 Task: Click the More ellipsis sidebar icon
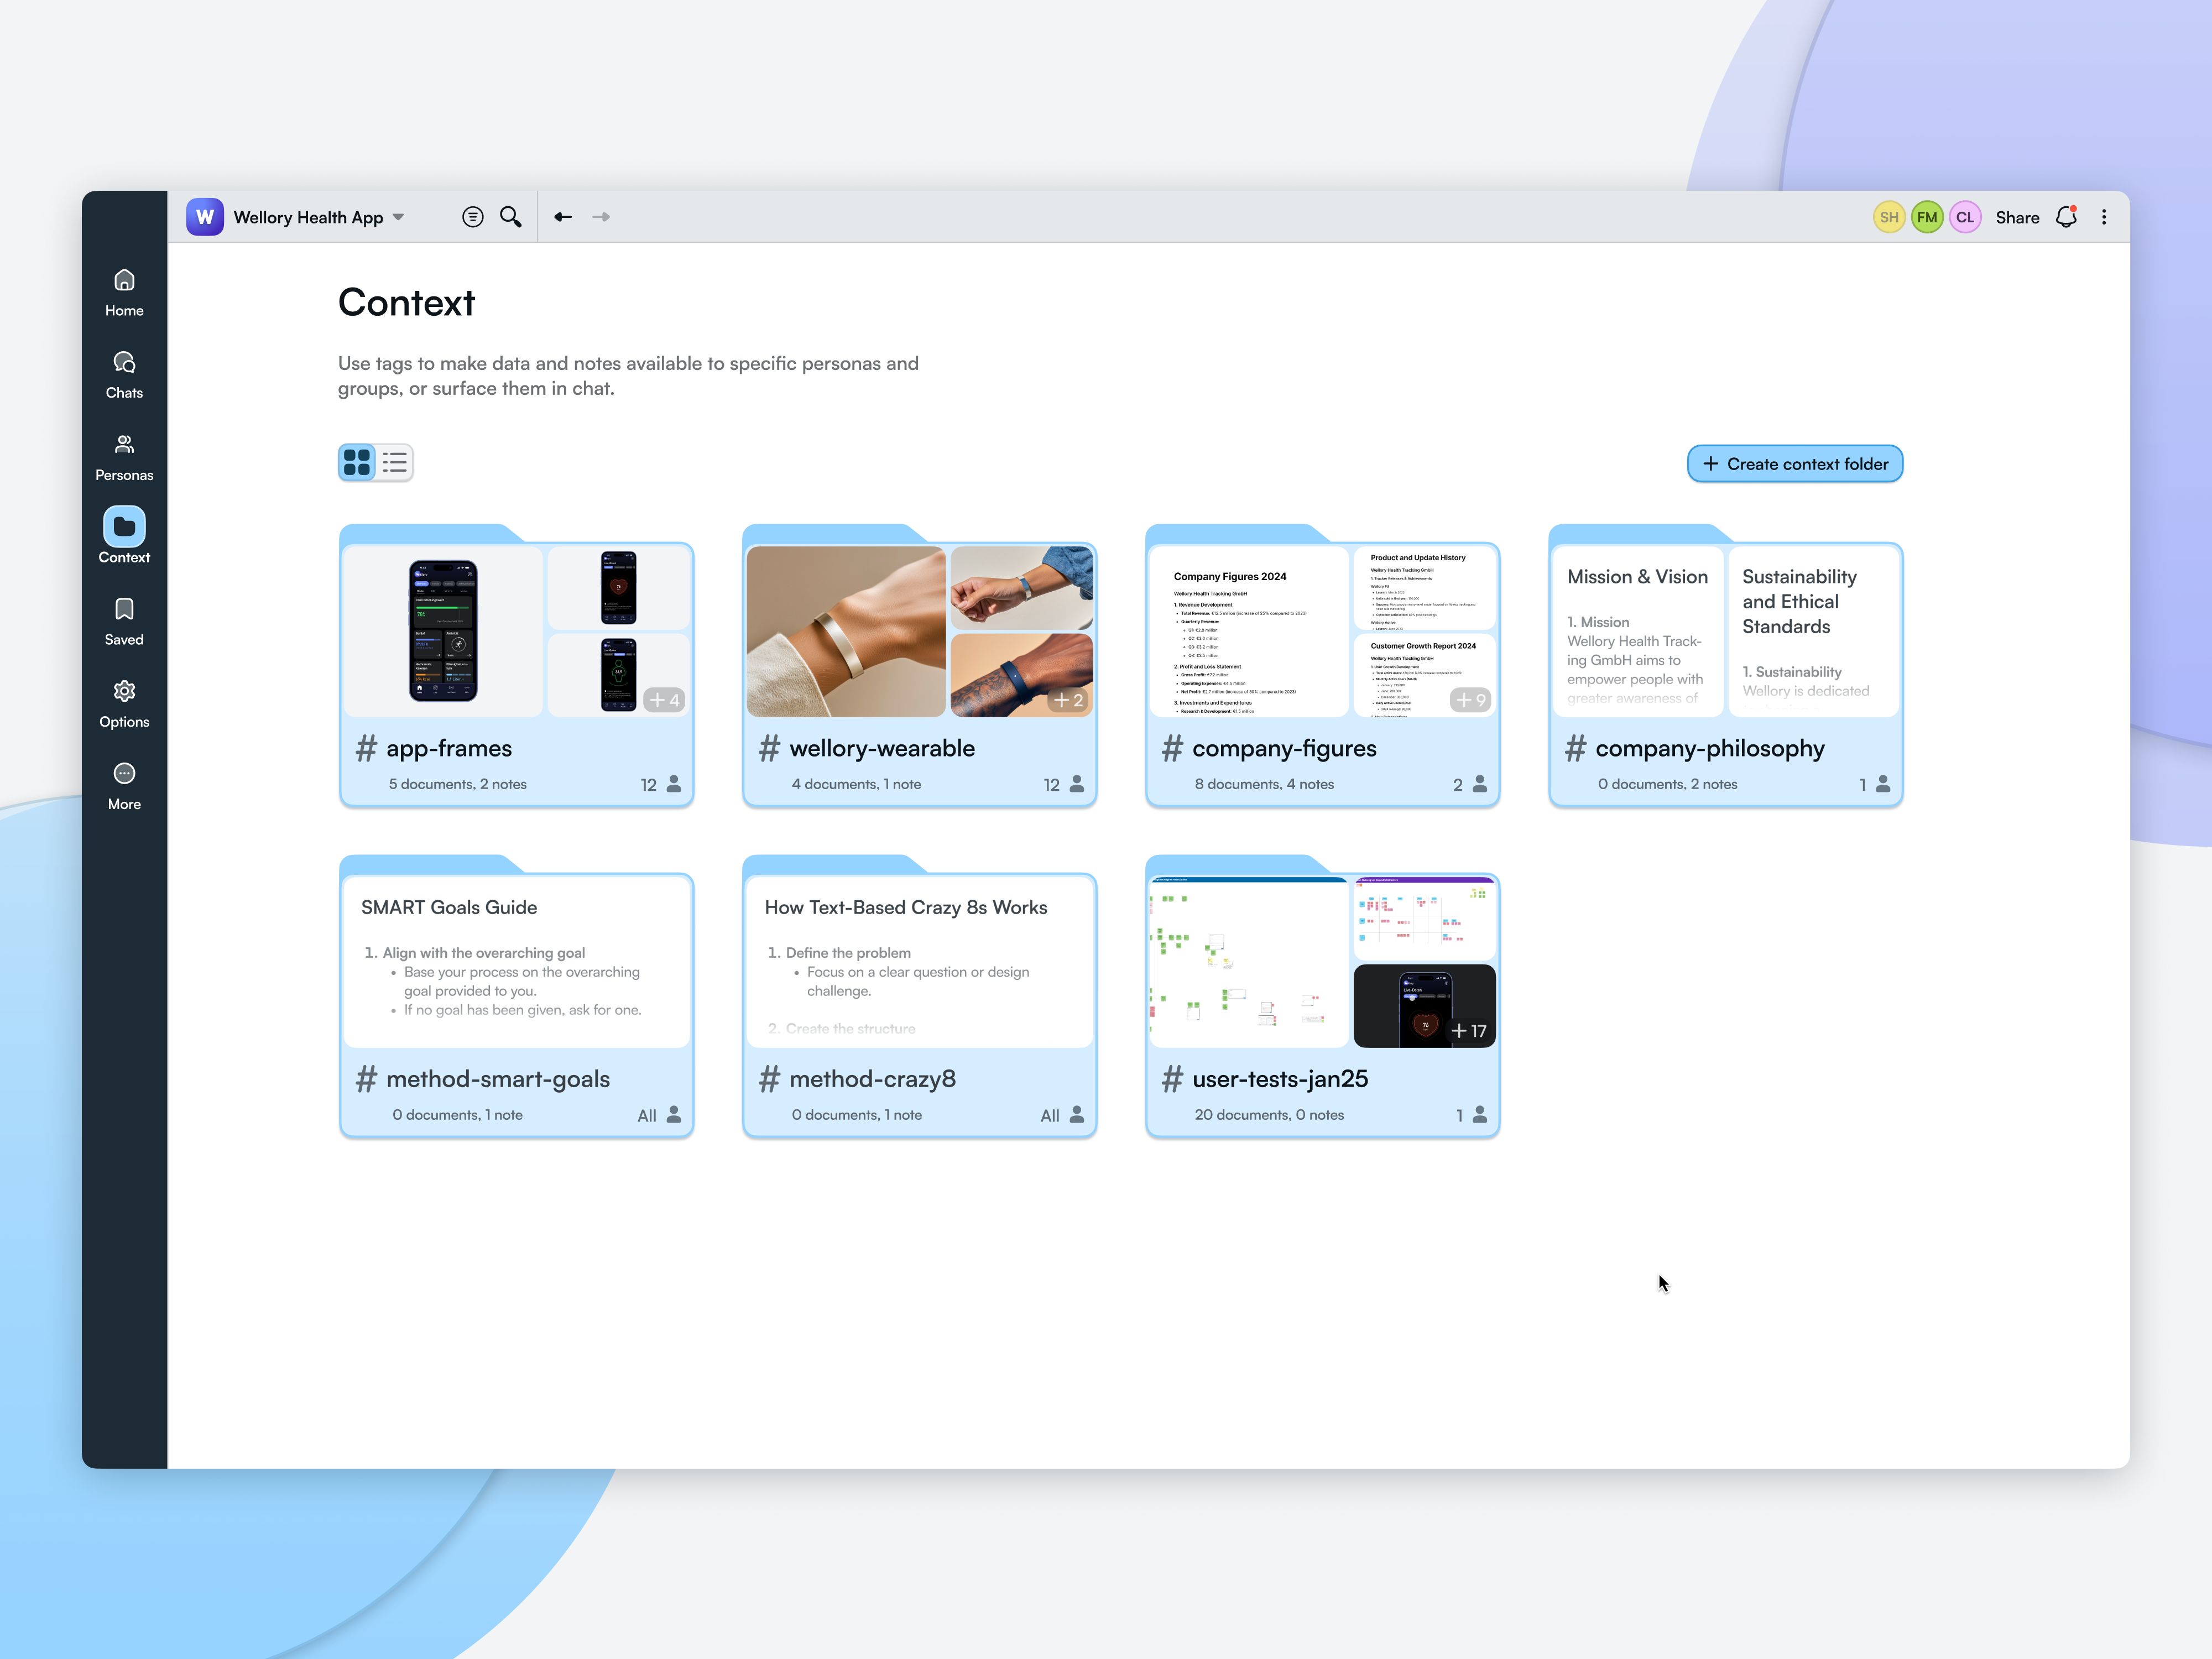click(124, 785)
